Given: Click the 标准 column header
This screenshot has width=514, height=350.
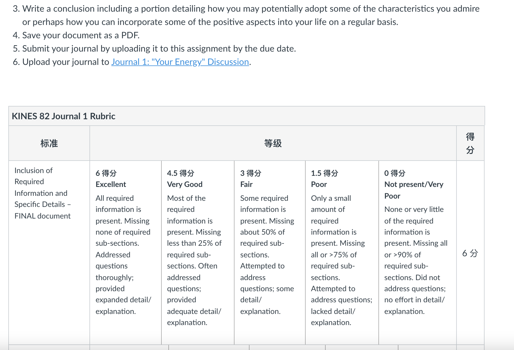Looking at the screenshot, I should tap(49, 143).
